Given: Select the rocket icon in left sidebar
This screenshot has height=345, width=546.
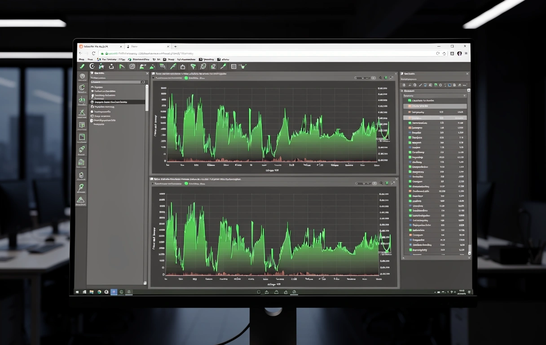Looking at the screenshot, I should pyautogui.click(x=81, y=150).
